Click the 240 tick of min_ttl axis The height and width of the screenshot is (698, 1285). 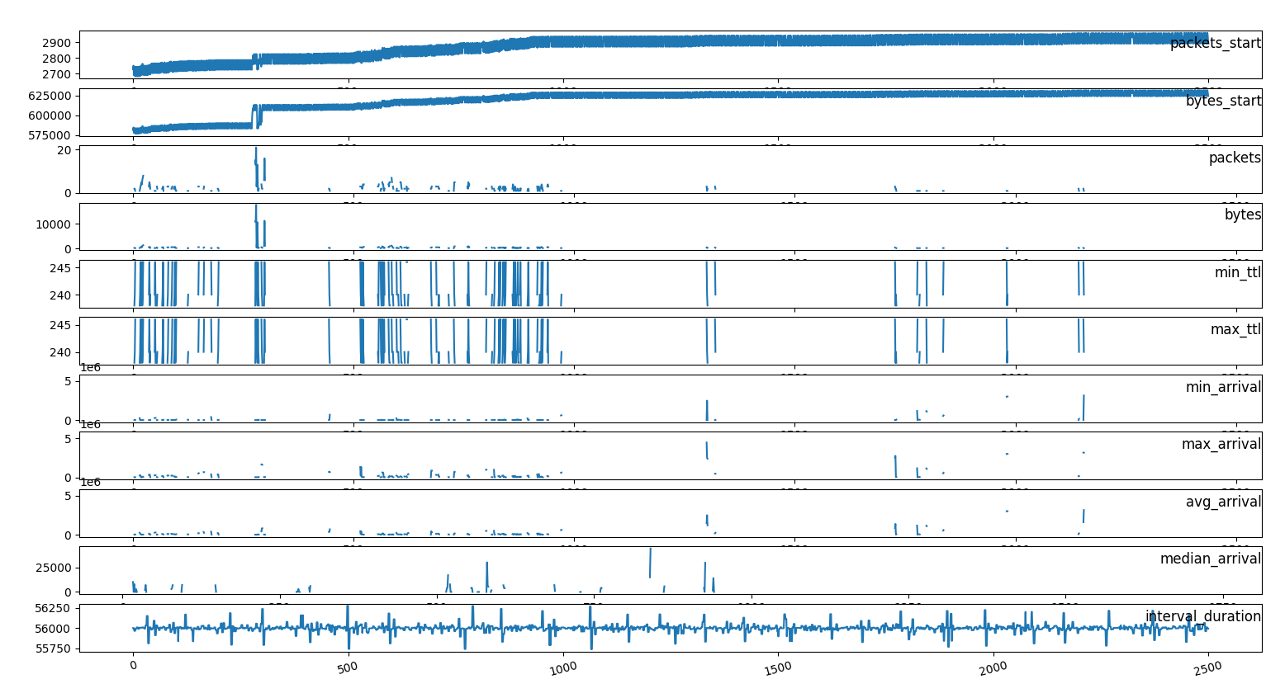click(63, 295)
